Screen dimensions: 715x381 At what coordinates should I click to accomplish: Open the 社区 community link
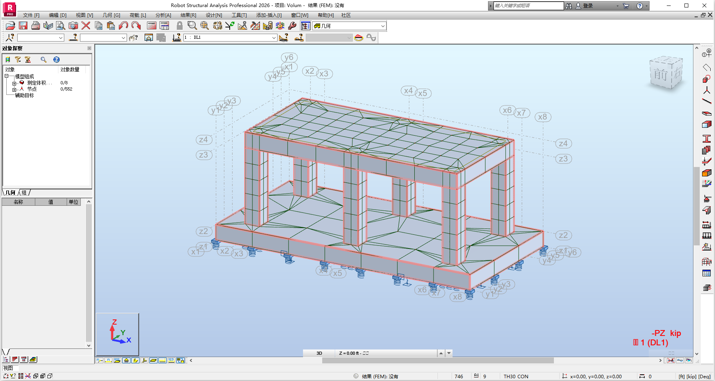[346, 15]
